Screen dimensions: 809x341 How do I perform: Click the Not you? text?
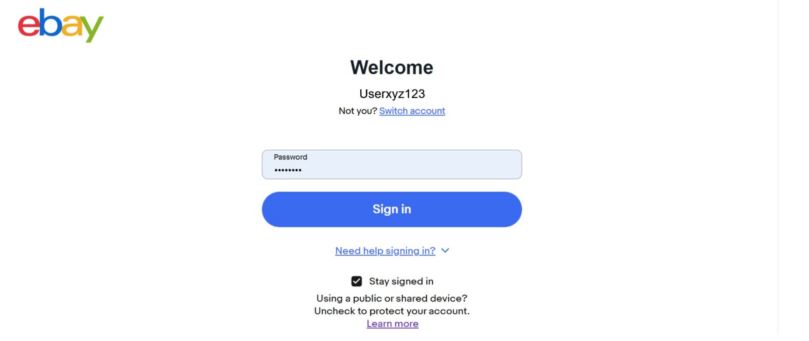click(x=357, y=111)
